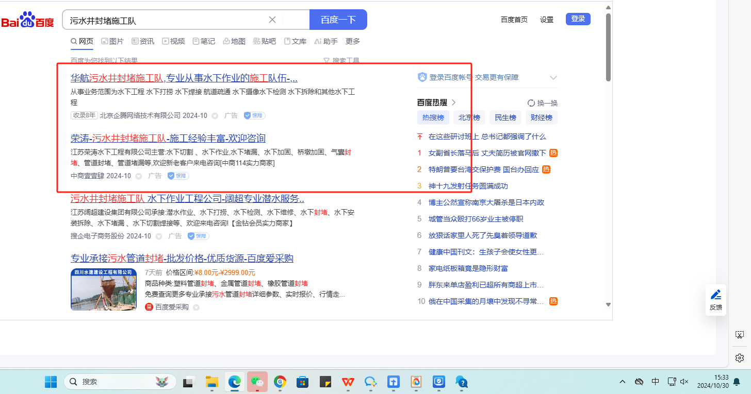Open the 反馈 feedback pencil widget
The width and height of the screenshot is (751, 394).
[715, 299]
